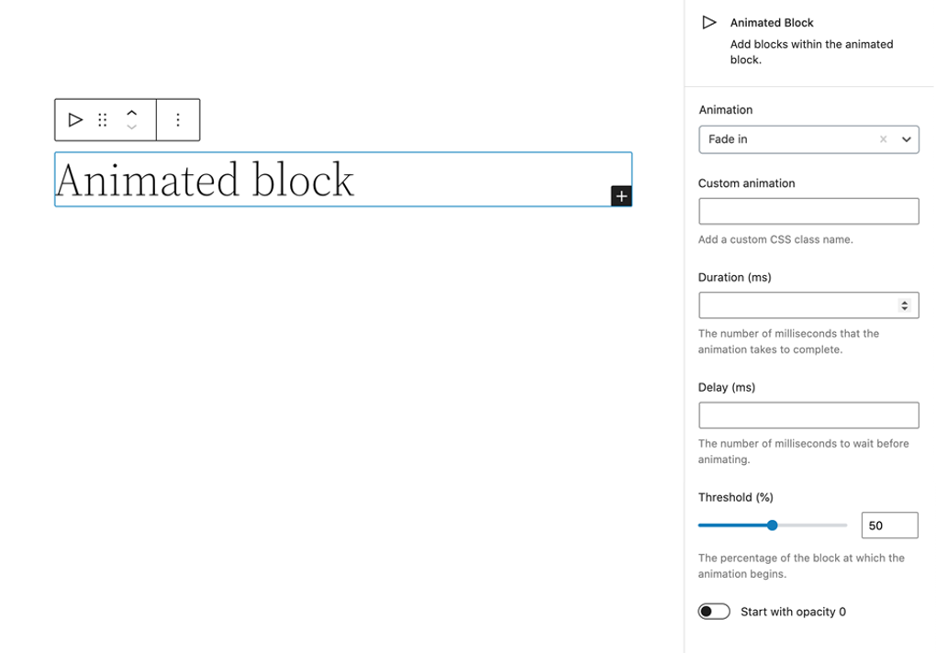Click the Threshold value box showing 50

[888, 525]
